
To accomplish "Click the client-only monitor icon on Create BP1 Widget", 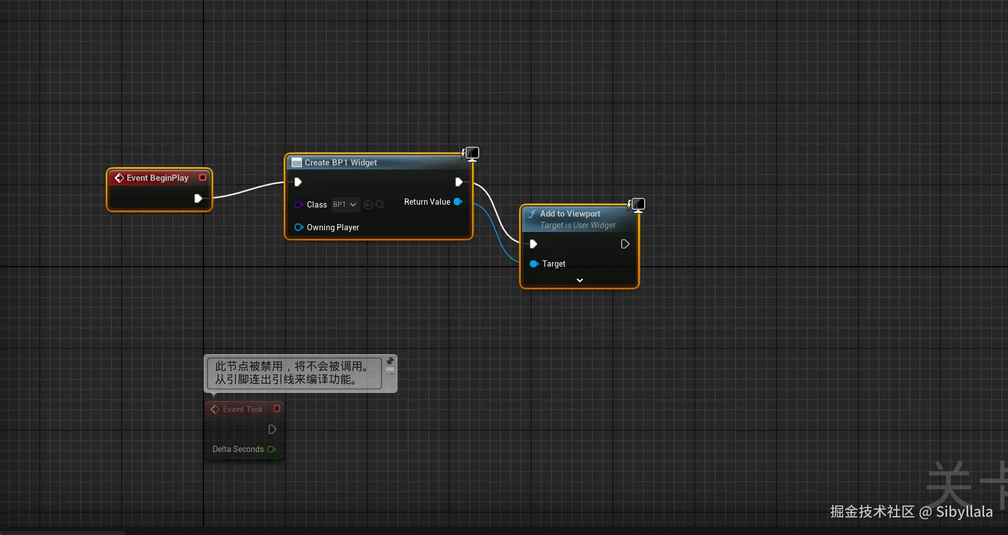I will coord(471,154).
